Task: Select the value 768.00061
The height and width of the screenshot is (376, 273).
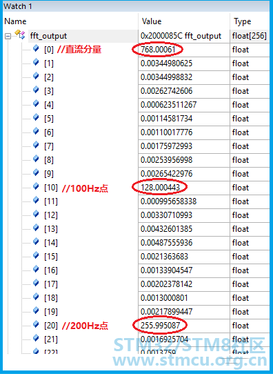Action: point(158,50)
